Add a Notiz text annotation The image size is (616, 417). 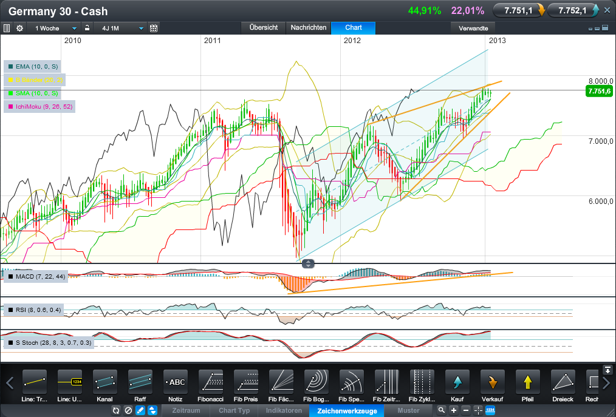176,383
